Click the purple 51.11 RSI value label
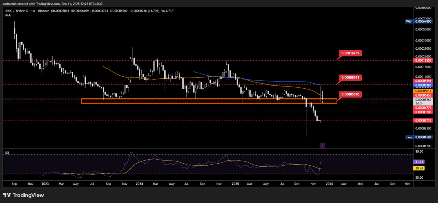The width and height of the screenshot is (438, 203). (420, 162)
